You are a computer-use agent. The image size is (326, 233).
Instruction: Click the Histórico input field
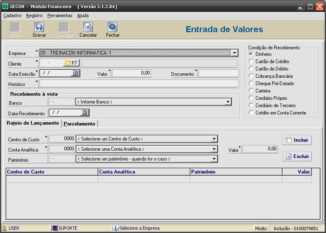[139, 84]
